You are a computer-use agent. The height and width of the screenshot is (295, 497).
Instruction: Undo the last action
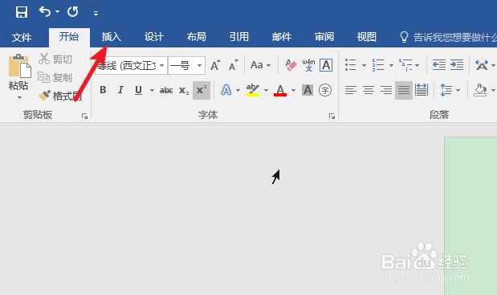pos(45,12)
